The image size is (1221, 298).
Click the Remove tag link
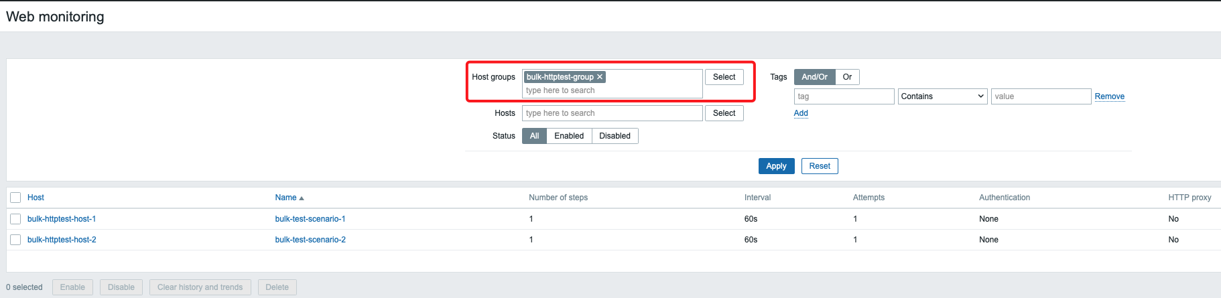(1109, 96)
